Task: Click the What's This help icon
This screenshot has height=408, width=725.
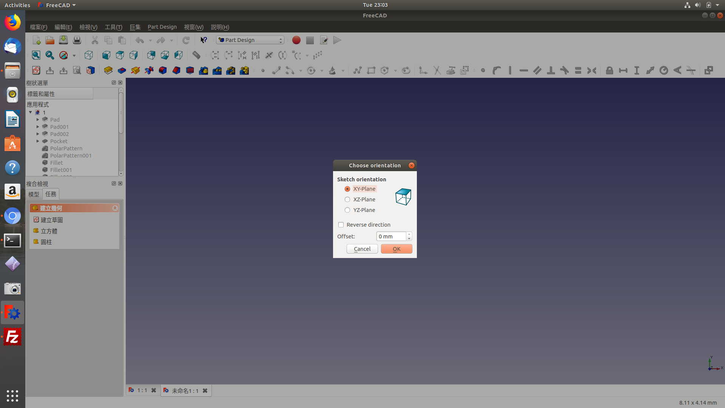Action: point(204,40)
